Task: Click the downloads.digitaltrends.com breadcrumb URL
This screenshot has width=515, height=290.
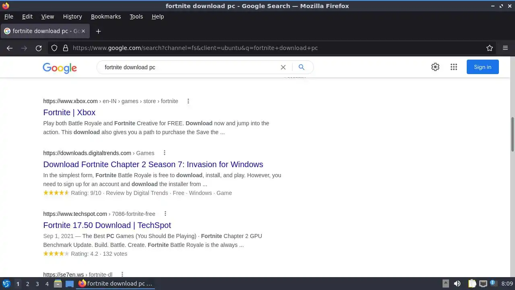Action: pyautogui.click(x=99, y=153)
